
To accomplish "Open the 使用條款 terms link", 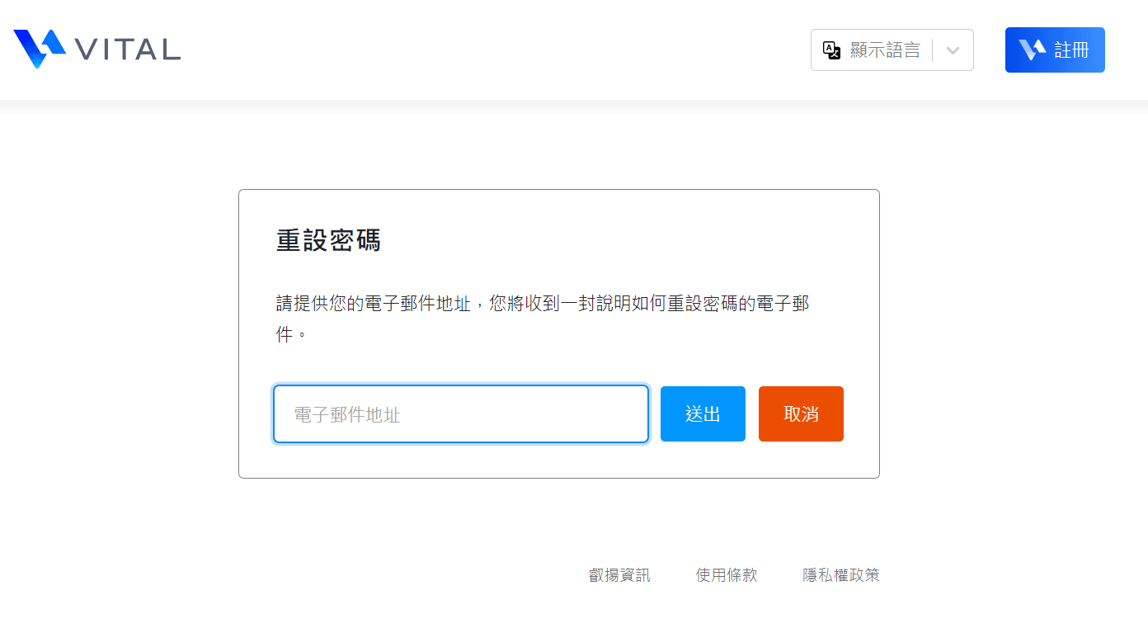I will tap(727, 575).
